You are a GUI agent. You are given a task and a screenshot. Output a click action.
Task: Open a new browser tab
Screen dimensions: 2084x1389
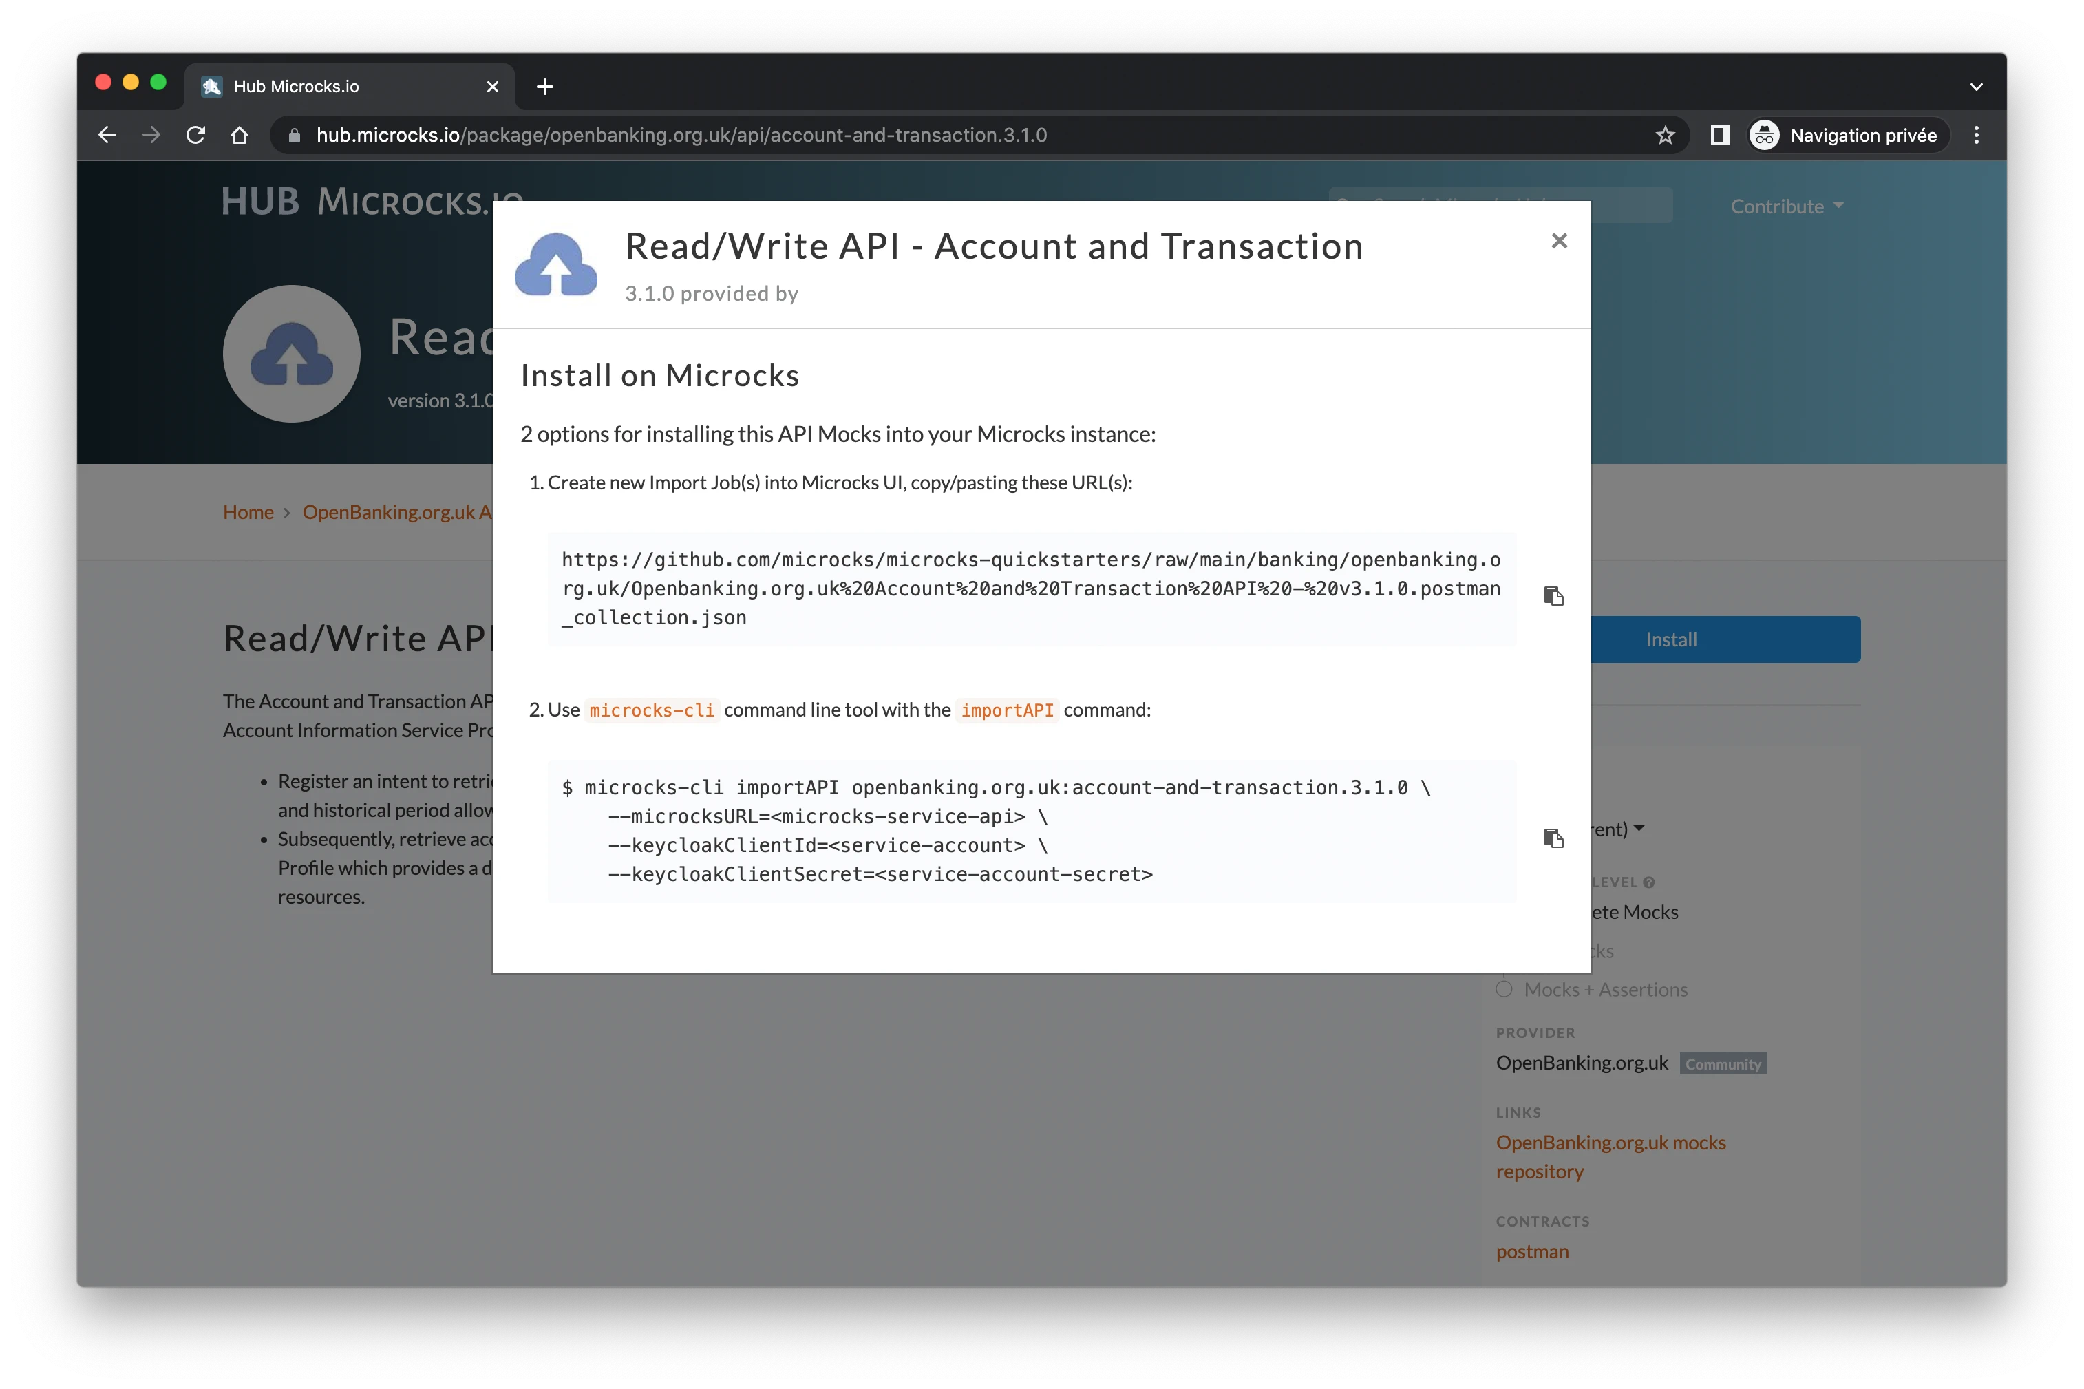(544, 87)
